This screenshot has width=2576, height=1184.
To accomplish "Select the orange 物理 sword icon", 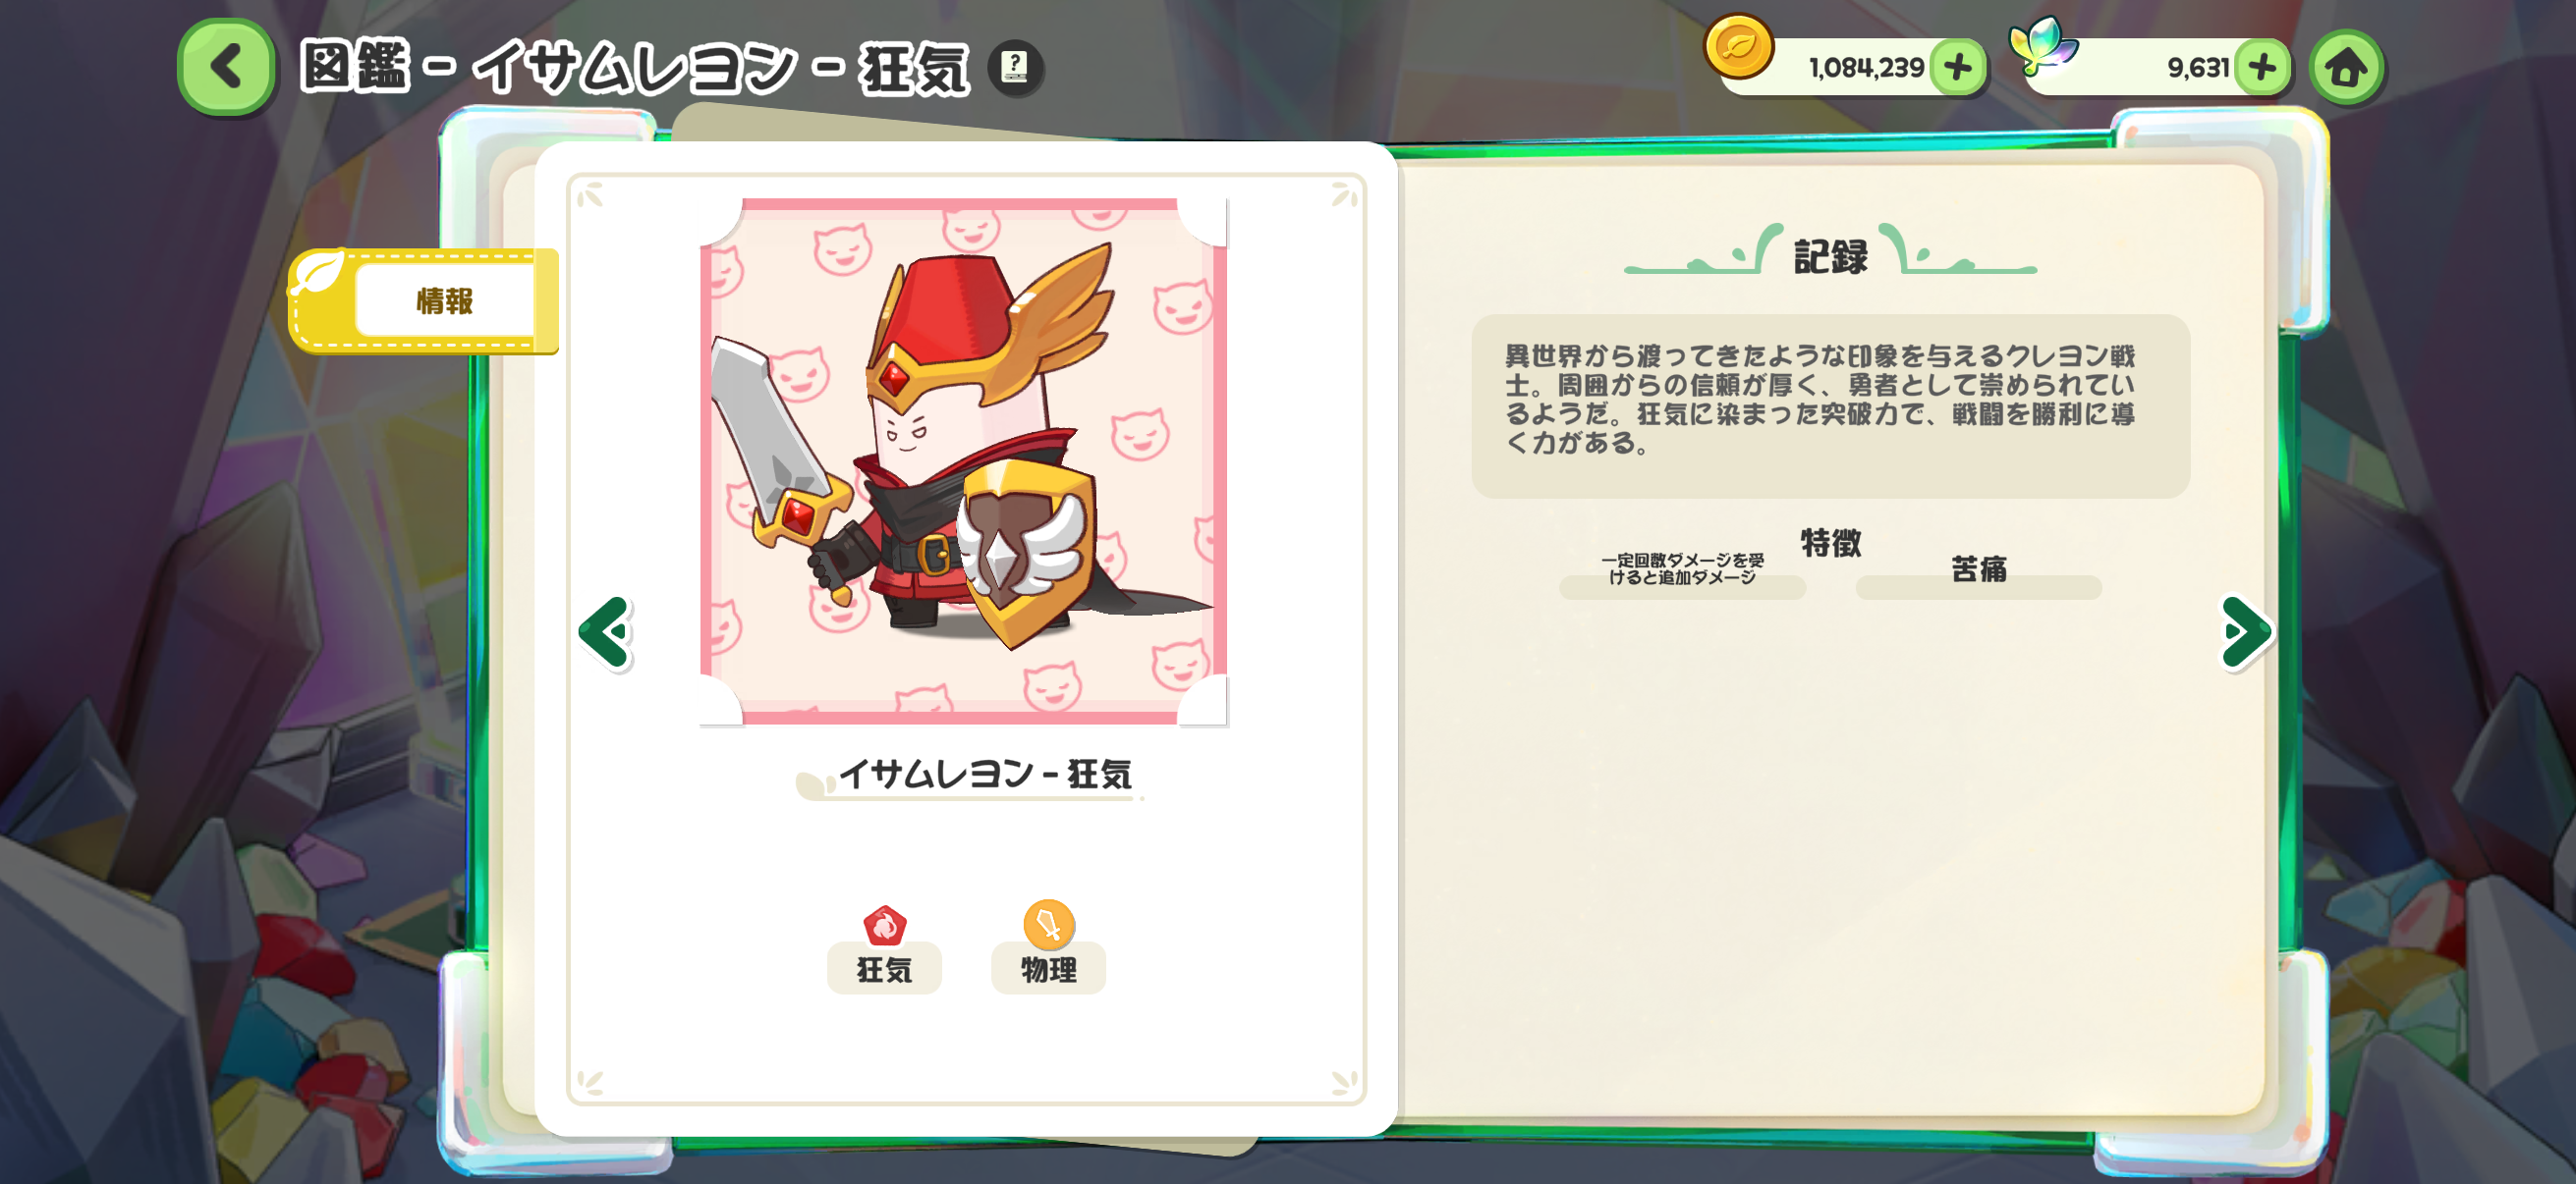I will pyautogui.click(x=1048, y=924).
